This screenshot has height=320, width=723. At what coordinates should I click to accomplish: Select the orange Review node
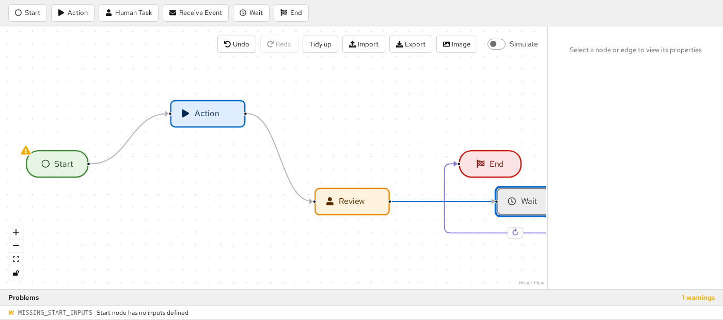tap(352, 201)
